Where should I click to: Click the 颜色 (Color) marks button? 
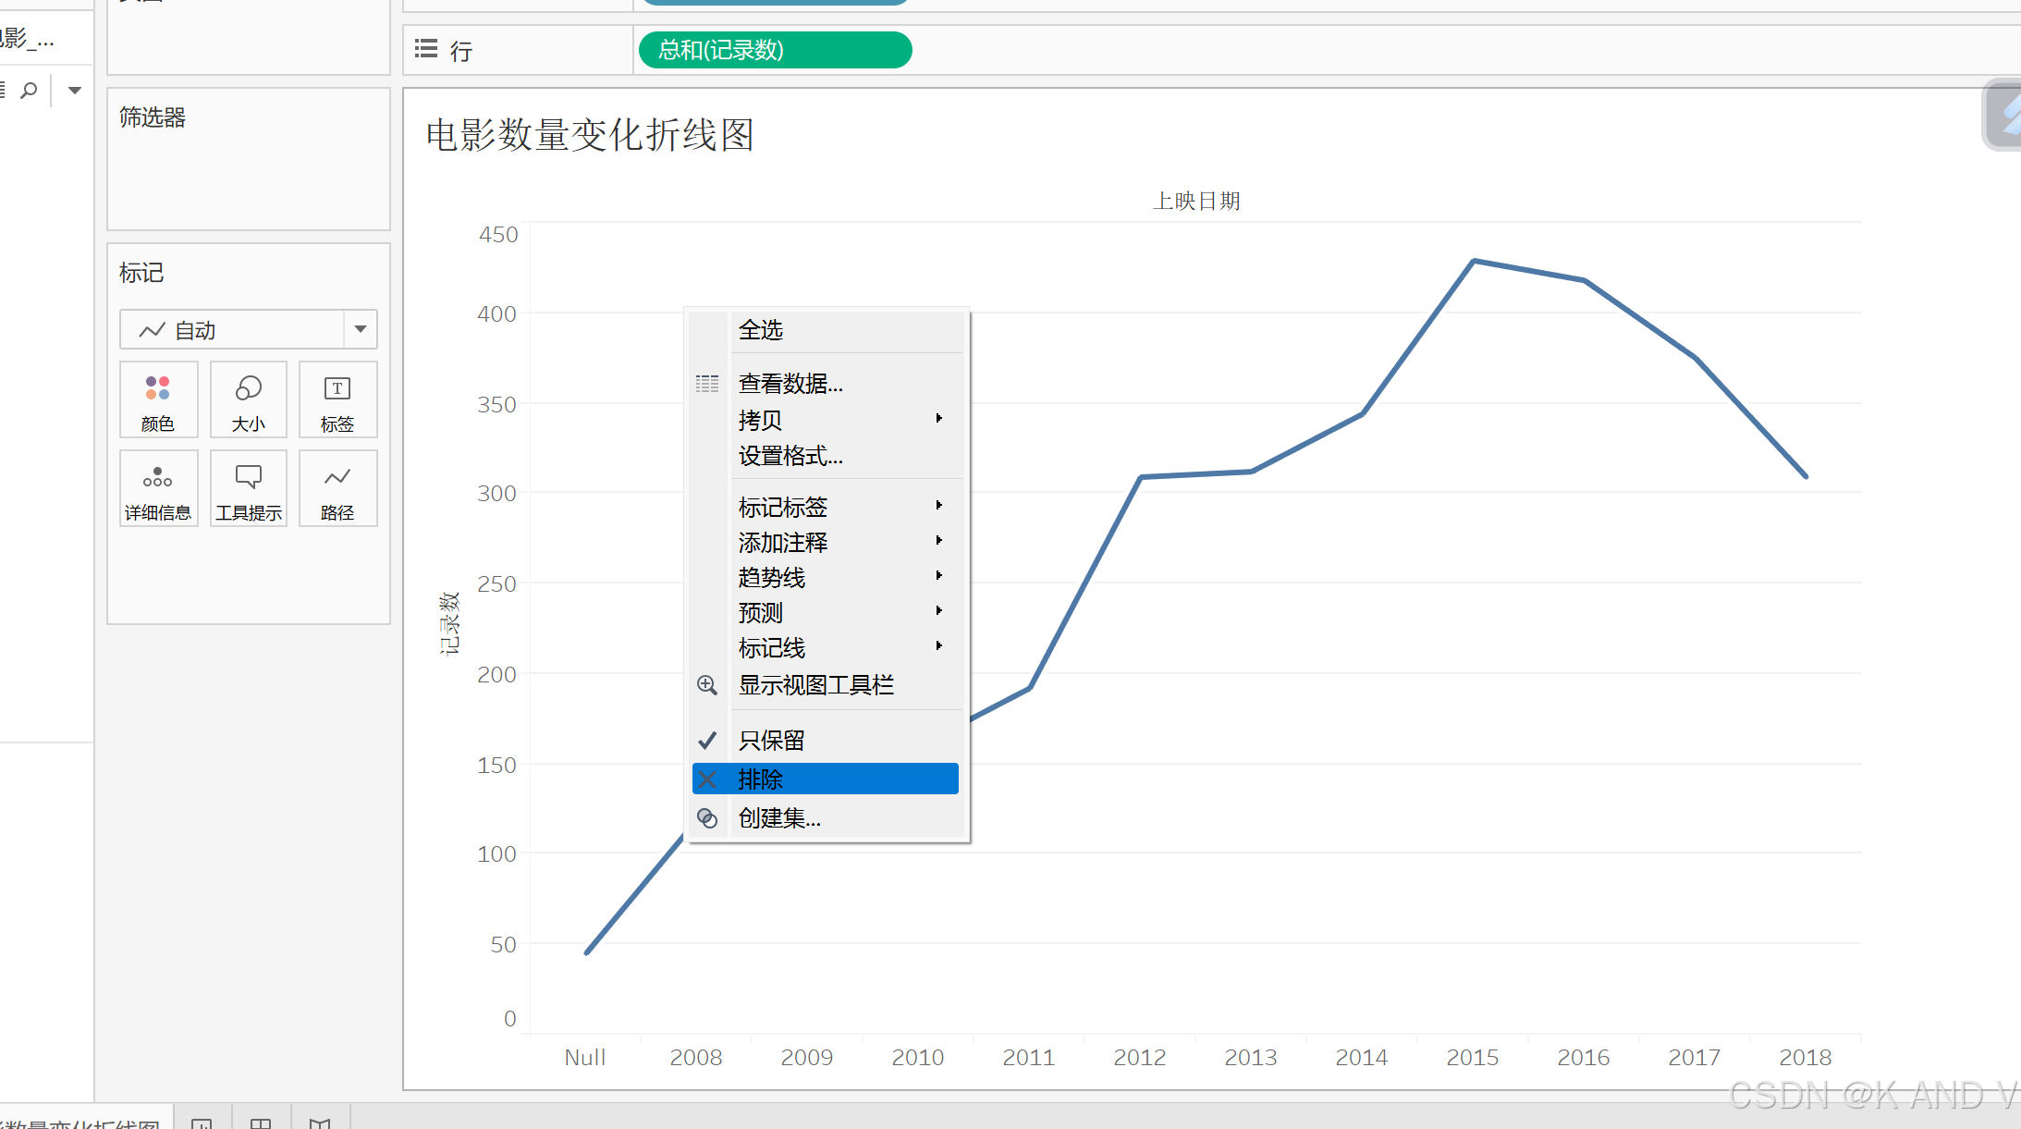[158, 399]
